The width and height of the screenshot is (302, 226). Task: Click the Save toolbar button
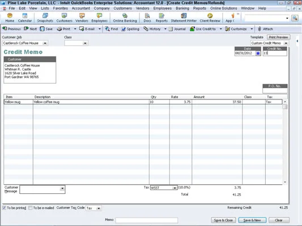tap(46, 29)
